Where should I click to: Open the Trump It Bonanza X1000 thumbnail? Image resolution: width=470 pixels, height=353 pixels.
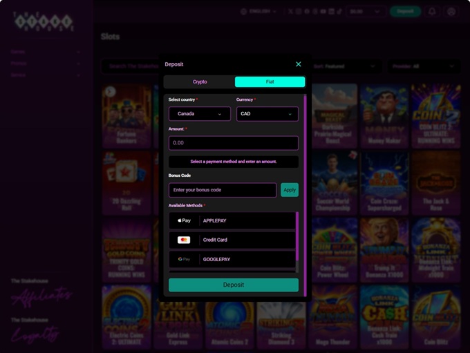pyautogui.click(x=384, y=250)
